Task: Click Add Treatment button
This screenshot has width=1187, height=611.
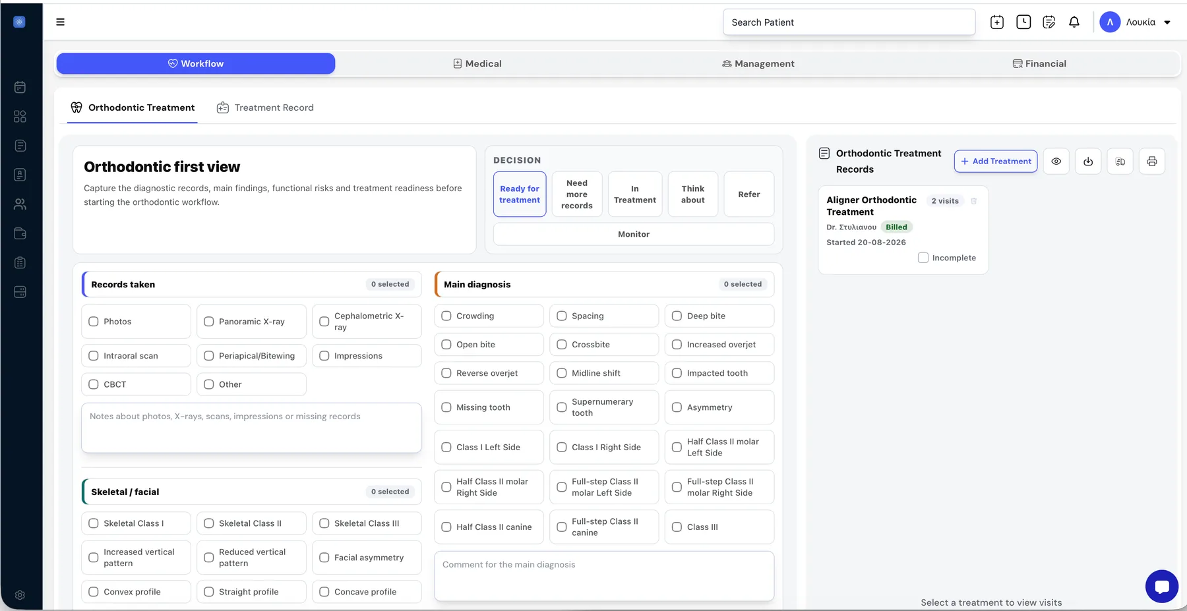Action: [996, 161]
